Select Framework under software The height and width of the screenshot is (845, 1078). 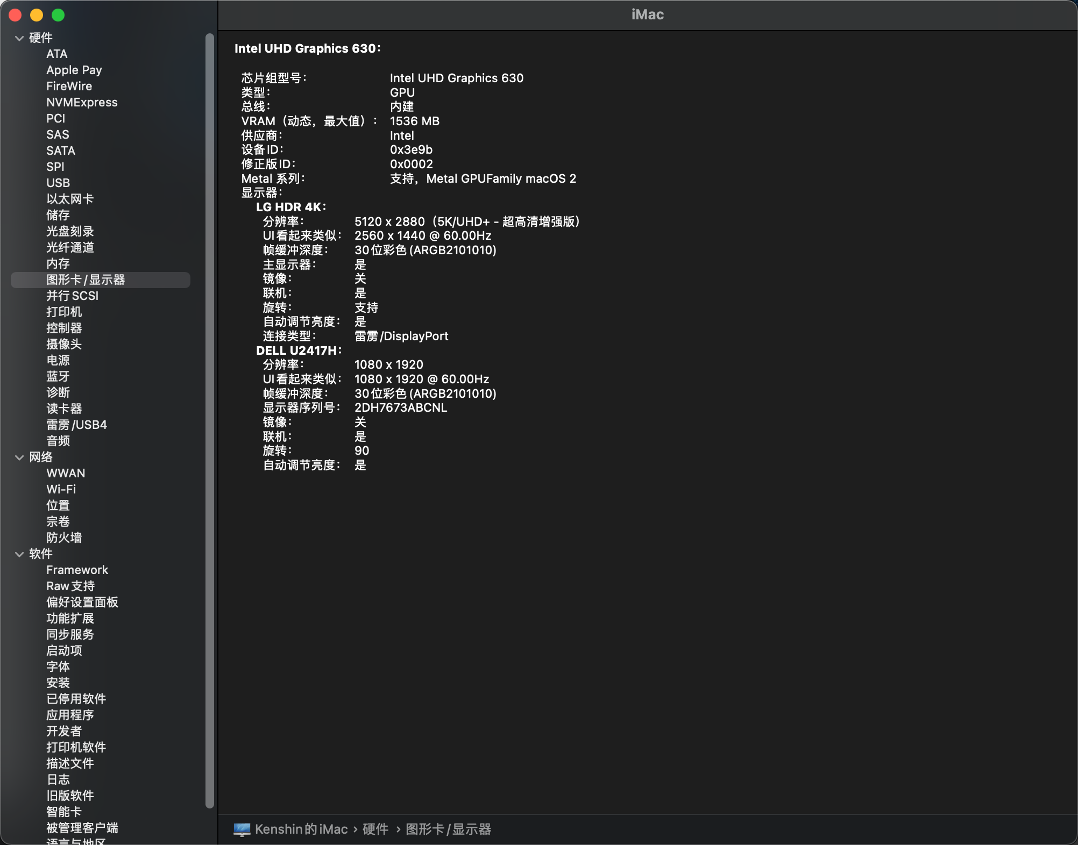click(x=77, y=570)
